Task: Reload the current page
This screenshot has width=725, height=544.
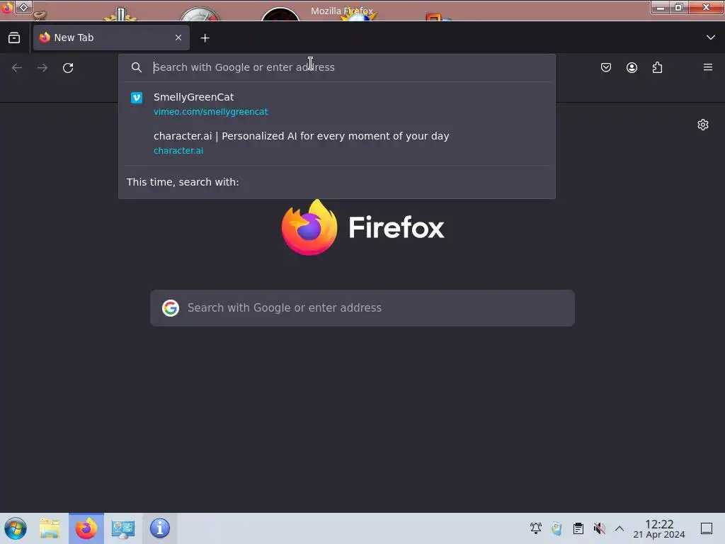Action: pos(68,68)
